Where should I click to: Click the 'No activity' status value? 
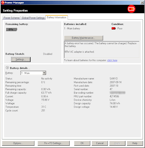46,78
